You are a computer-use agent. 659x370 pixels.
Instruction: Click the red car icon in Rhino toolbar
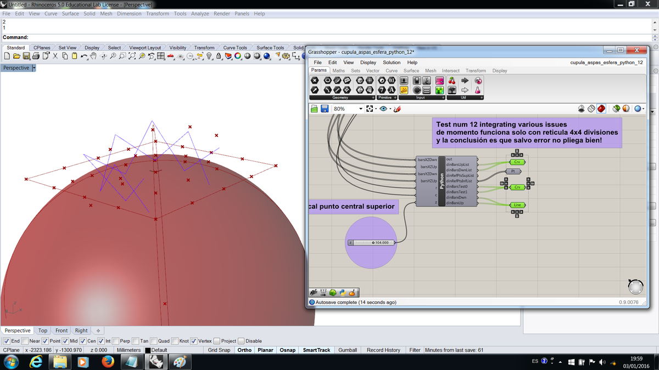coord(170,56)
